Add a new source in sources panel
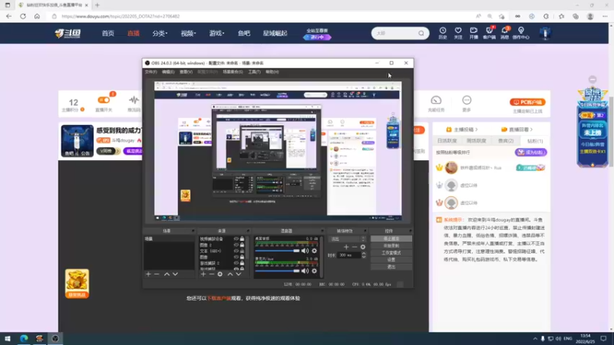614x345 pixels. tap(203, 274)
